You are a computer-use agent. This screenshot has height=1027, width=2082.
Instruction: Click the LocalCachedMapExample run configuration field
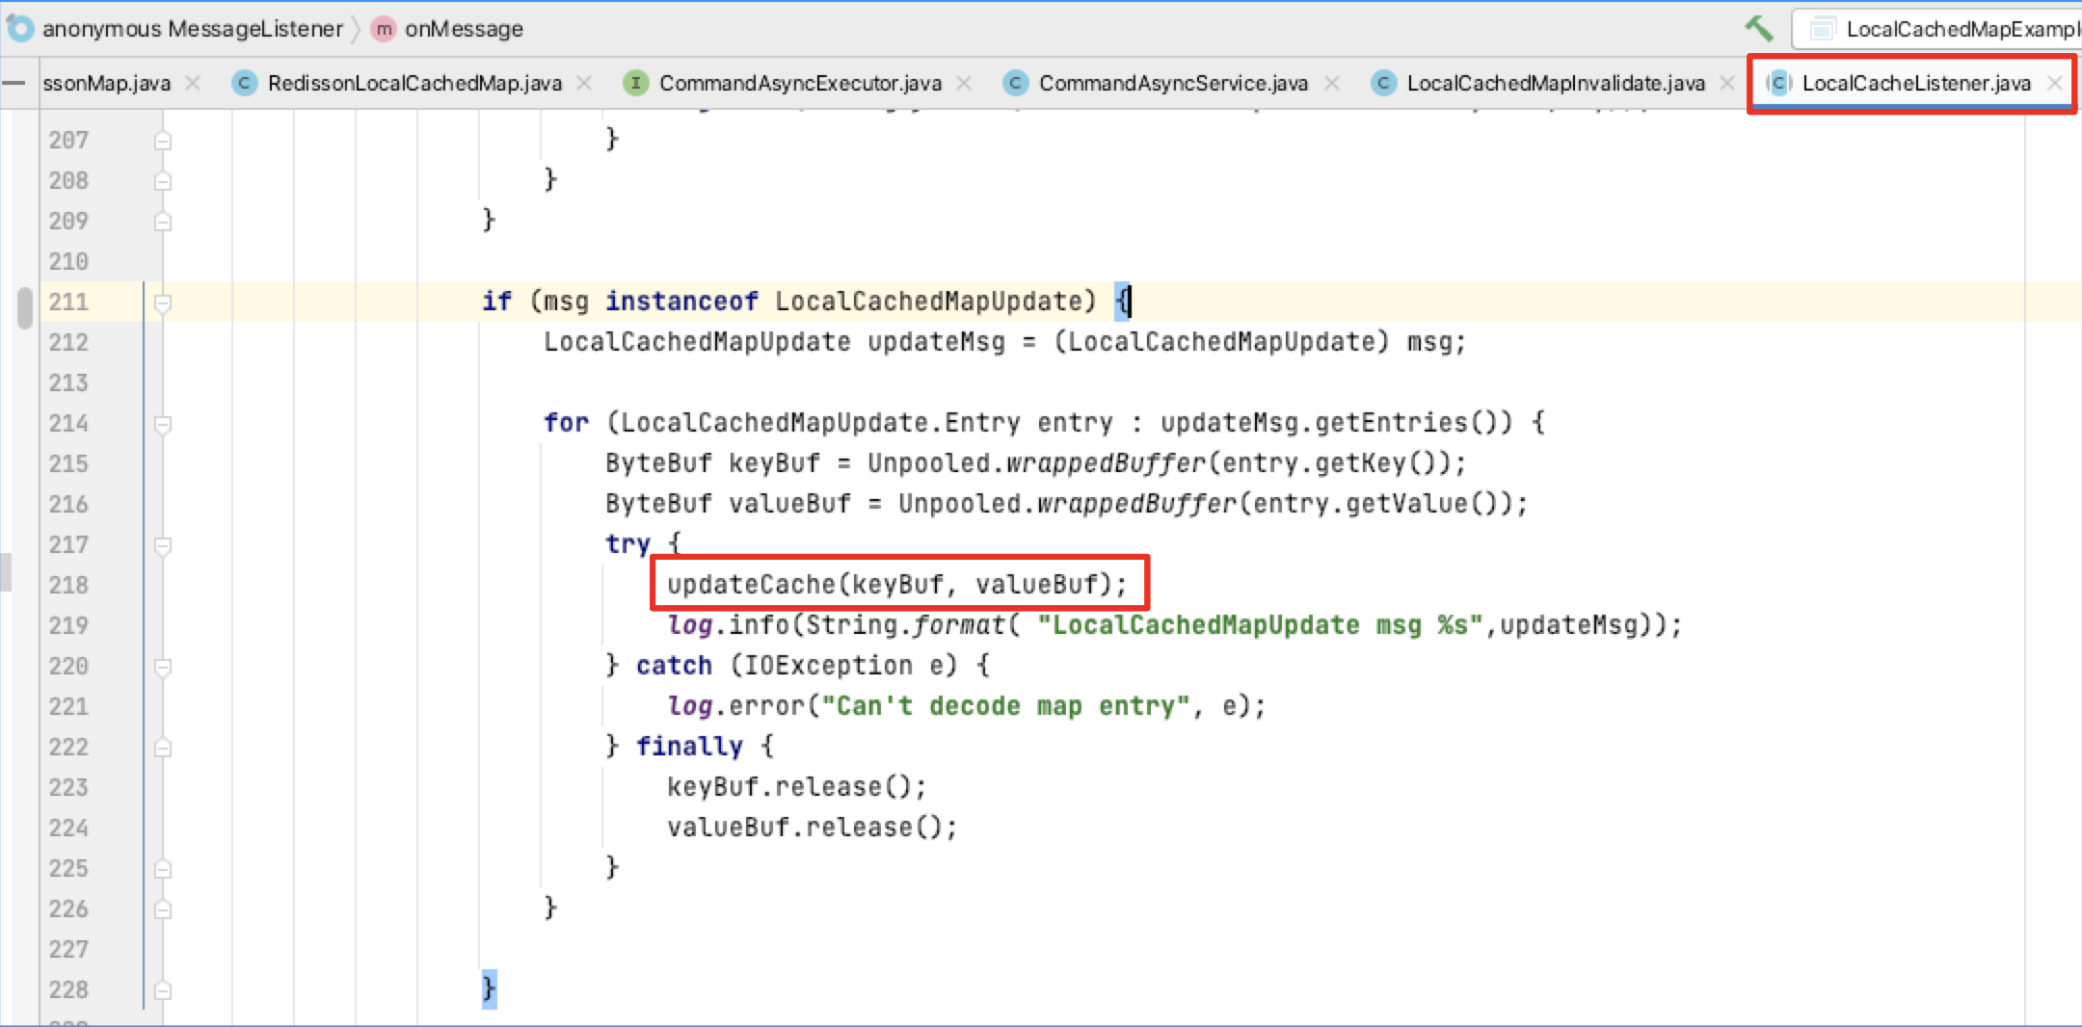[1947, 29]
